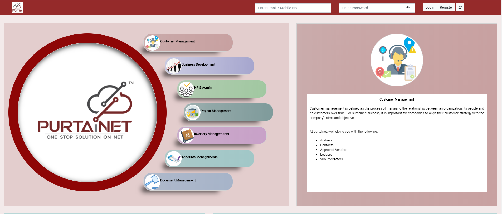
Task: Click the refresh icon button
Action: coord(460,7)
